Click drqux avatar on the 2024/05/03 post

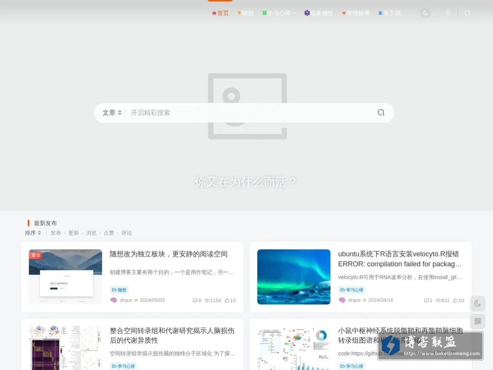pos(114,301)
